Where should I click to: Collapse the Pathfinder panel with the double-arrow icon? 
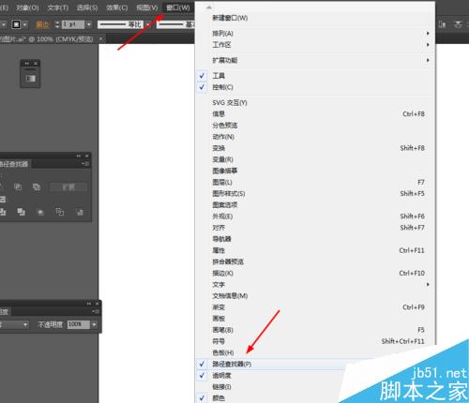point(78,156)
